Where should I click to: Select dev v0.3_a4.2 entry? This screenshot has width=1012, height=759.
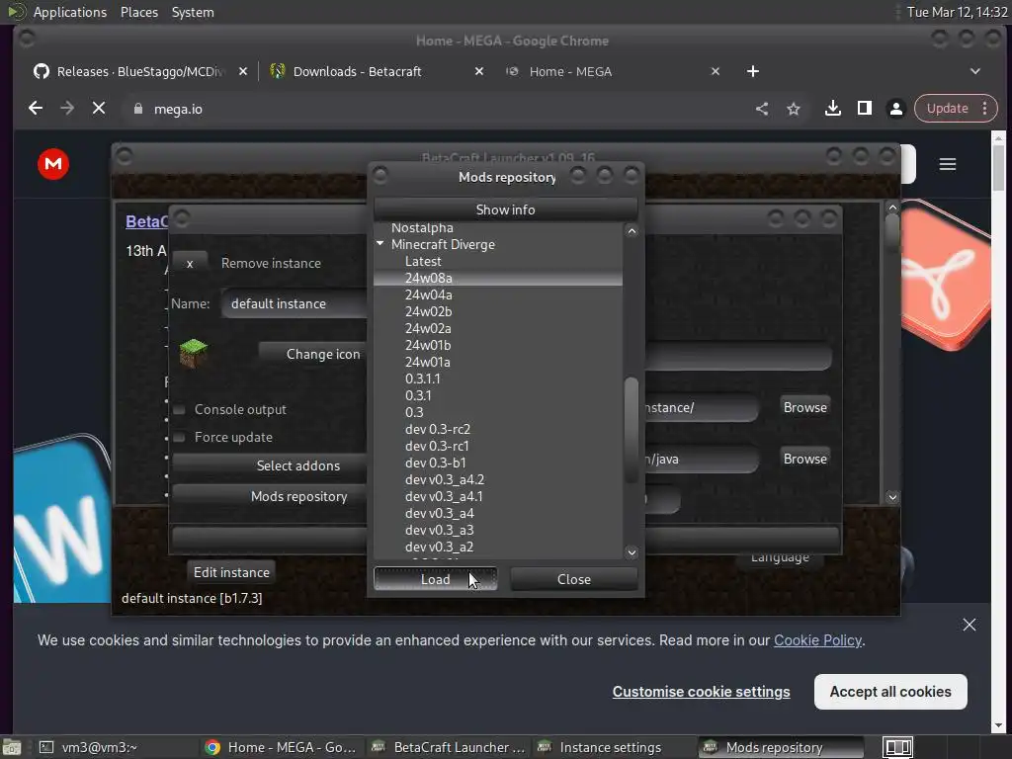click(x=444, y=479)
